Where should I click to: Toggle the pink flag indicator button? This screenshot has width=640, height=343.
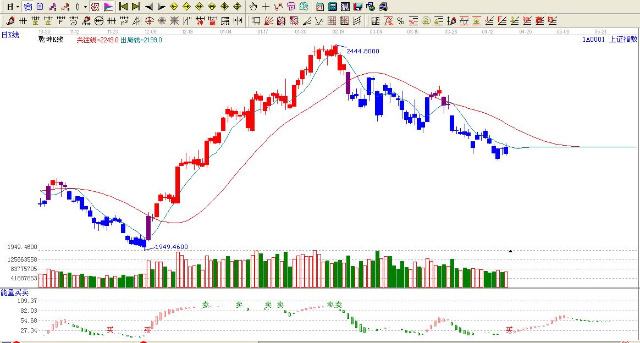pyautogui.click(x=108, y=7)
